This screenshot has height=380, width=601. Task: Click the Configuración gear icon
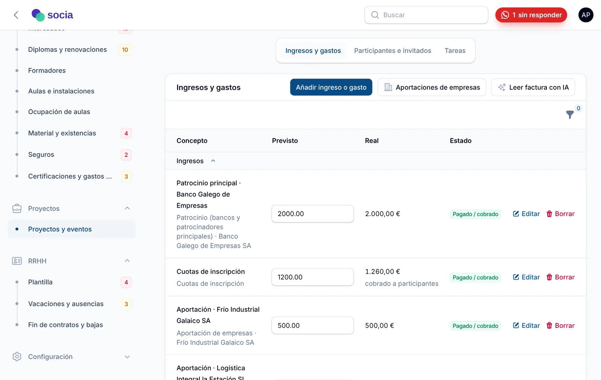(17, 357)
